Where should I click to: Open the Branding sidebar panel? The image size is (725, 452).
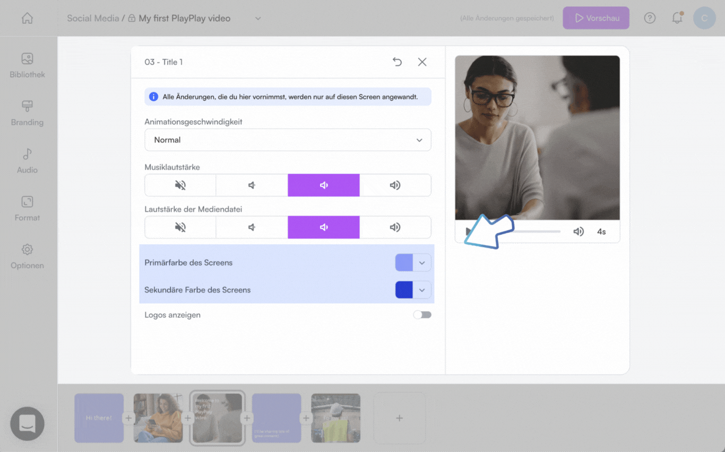27,113
